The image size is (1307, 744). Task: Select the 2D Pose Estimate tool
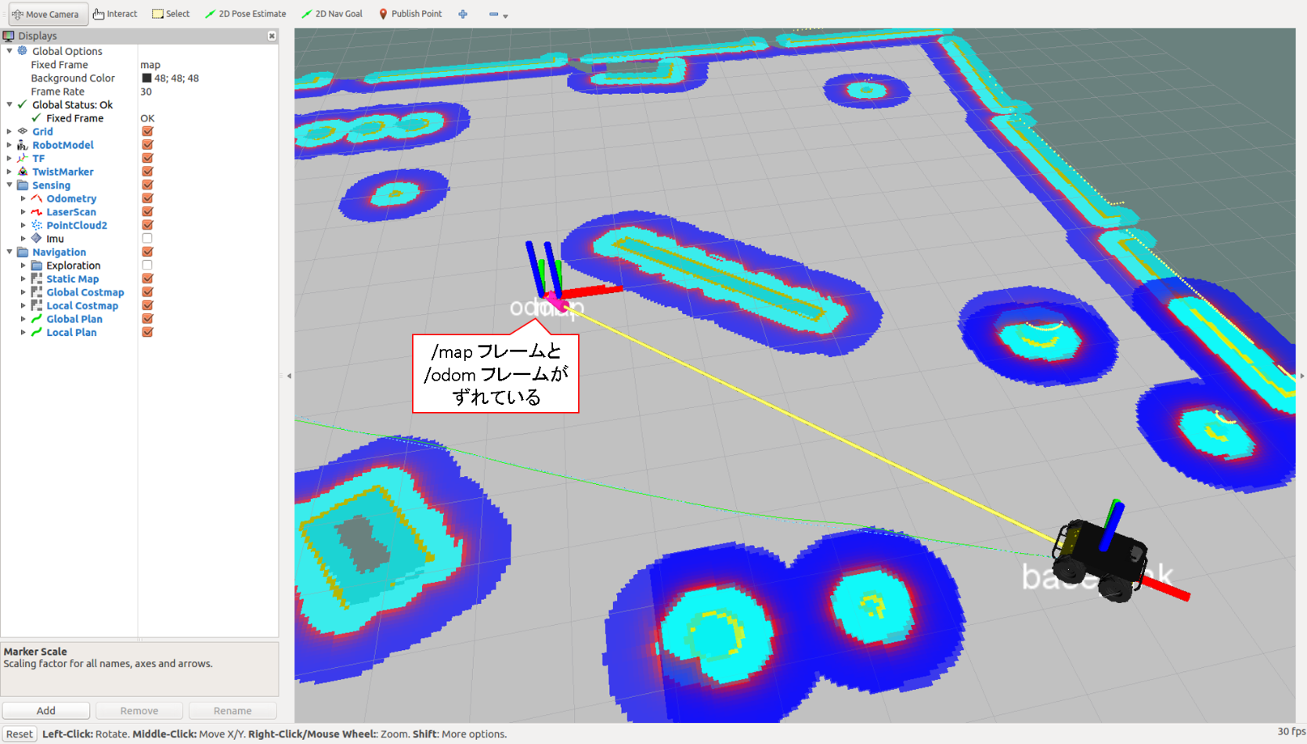(x=245, y=13)
